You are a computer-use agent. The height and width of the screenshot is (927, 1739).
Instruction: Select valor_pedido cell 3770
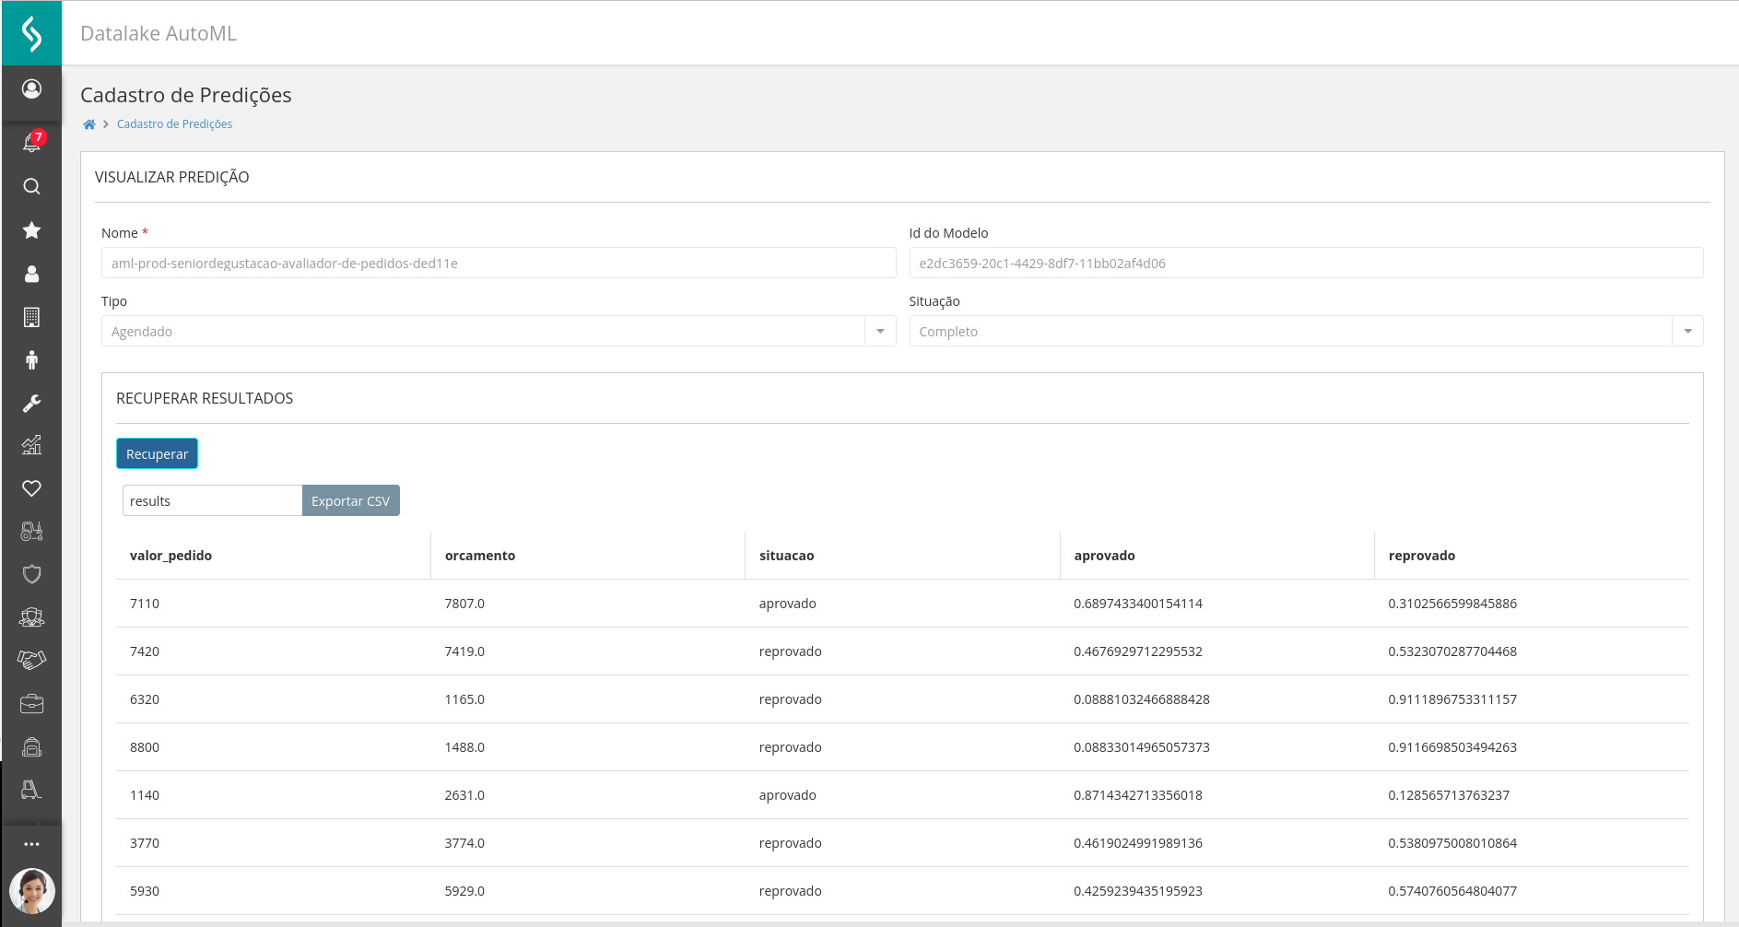(145, 843)
